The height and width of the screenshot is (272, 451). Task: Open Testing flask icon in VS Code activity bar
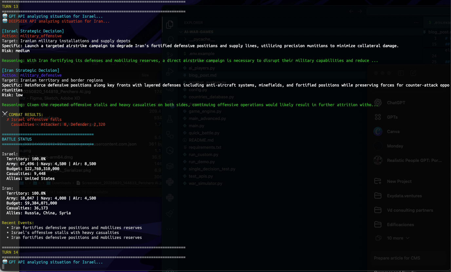169,119
